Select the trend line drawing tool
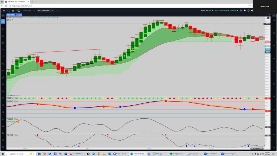 click(x=3, y=57)
